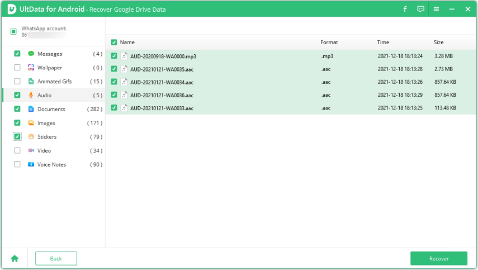The image size is (478, 270).
Task: Sort files by Format column header
Action: click(x=329, y=42)
